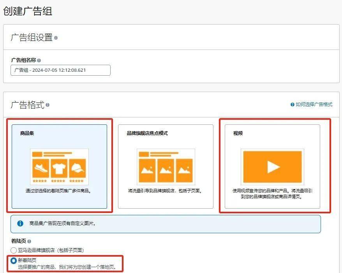
Task: Click the 创建广告组 page title
Action: point(28,11)
